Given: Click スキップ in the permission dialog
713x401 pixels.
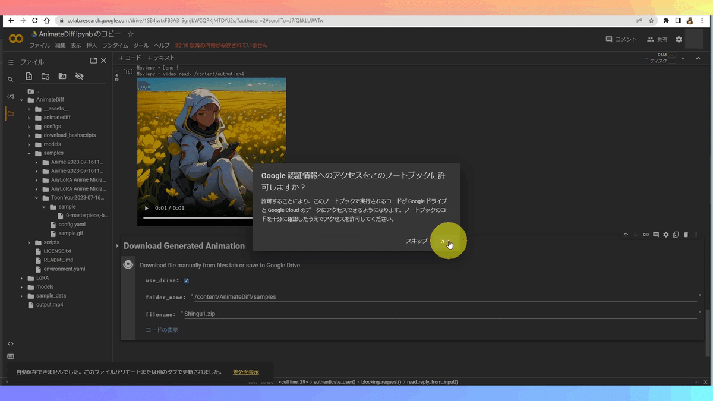Looking at the screenshot, I should (x=417, y=241).
